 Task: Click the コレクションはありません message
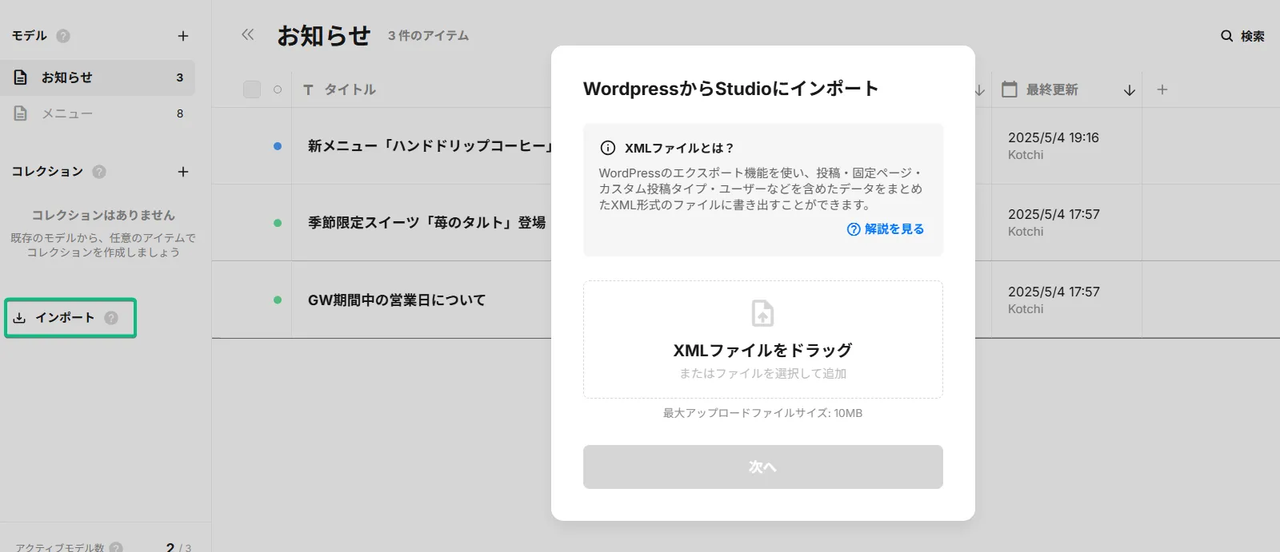103,215
